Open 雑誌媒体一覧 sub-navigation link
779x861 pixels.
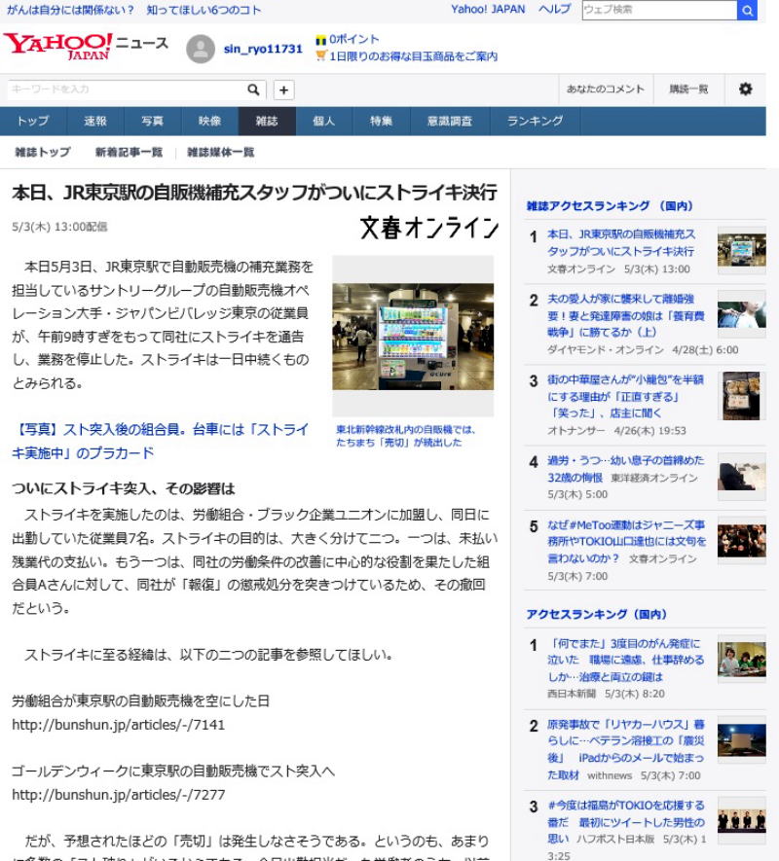(x=220, y=152)
